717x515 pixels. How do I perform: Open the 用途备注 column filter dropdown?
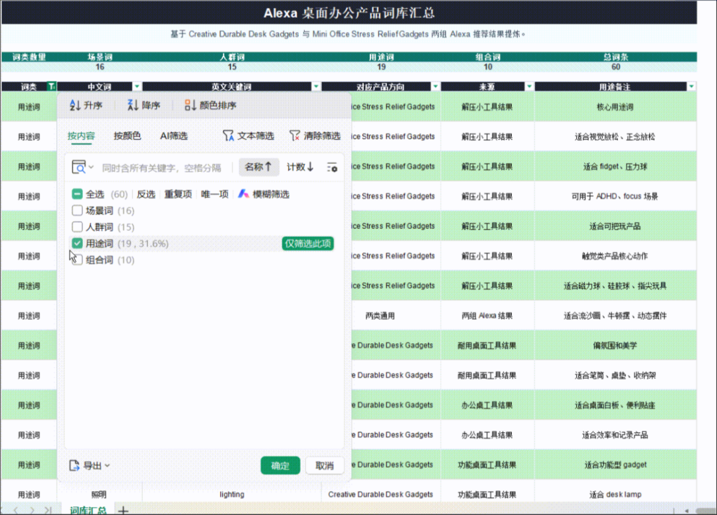(691, 86)
